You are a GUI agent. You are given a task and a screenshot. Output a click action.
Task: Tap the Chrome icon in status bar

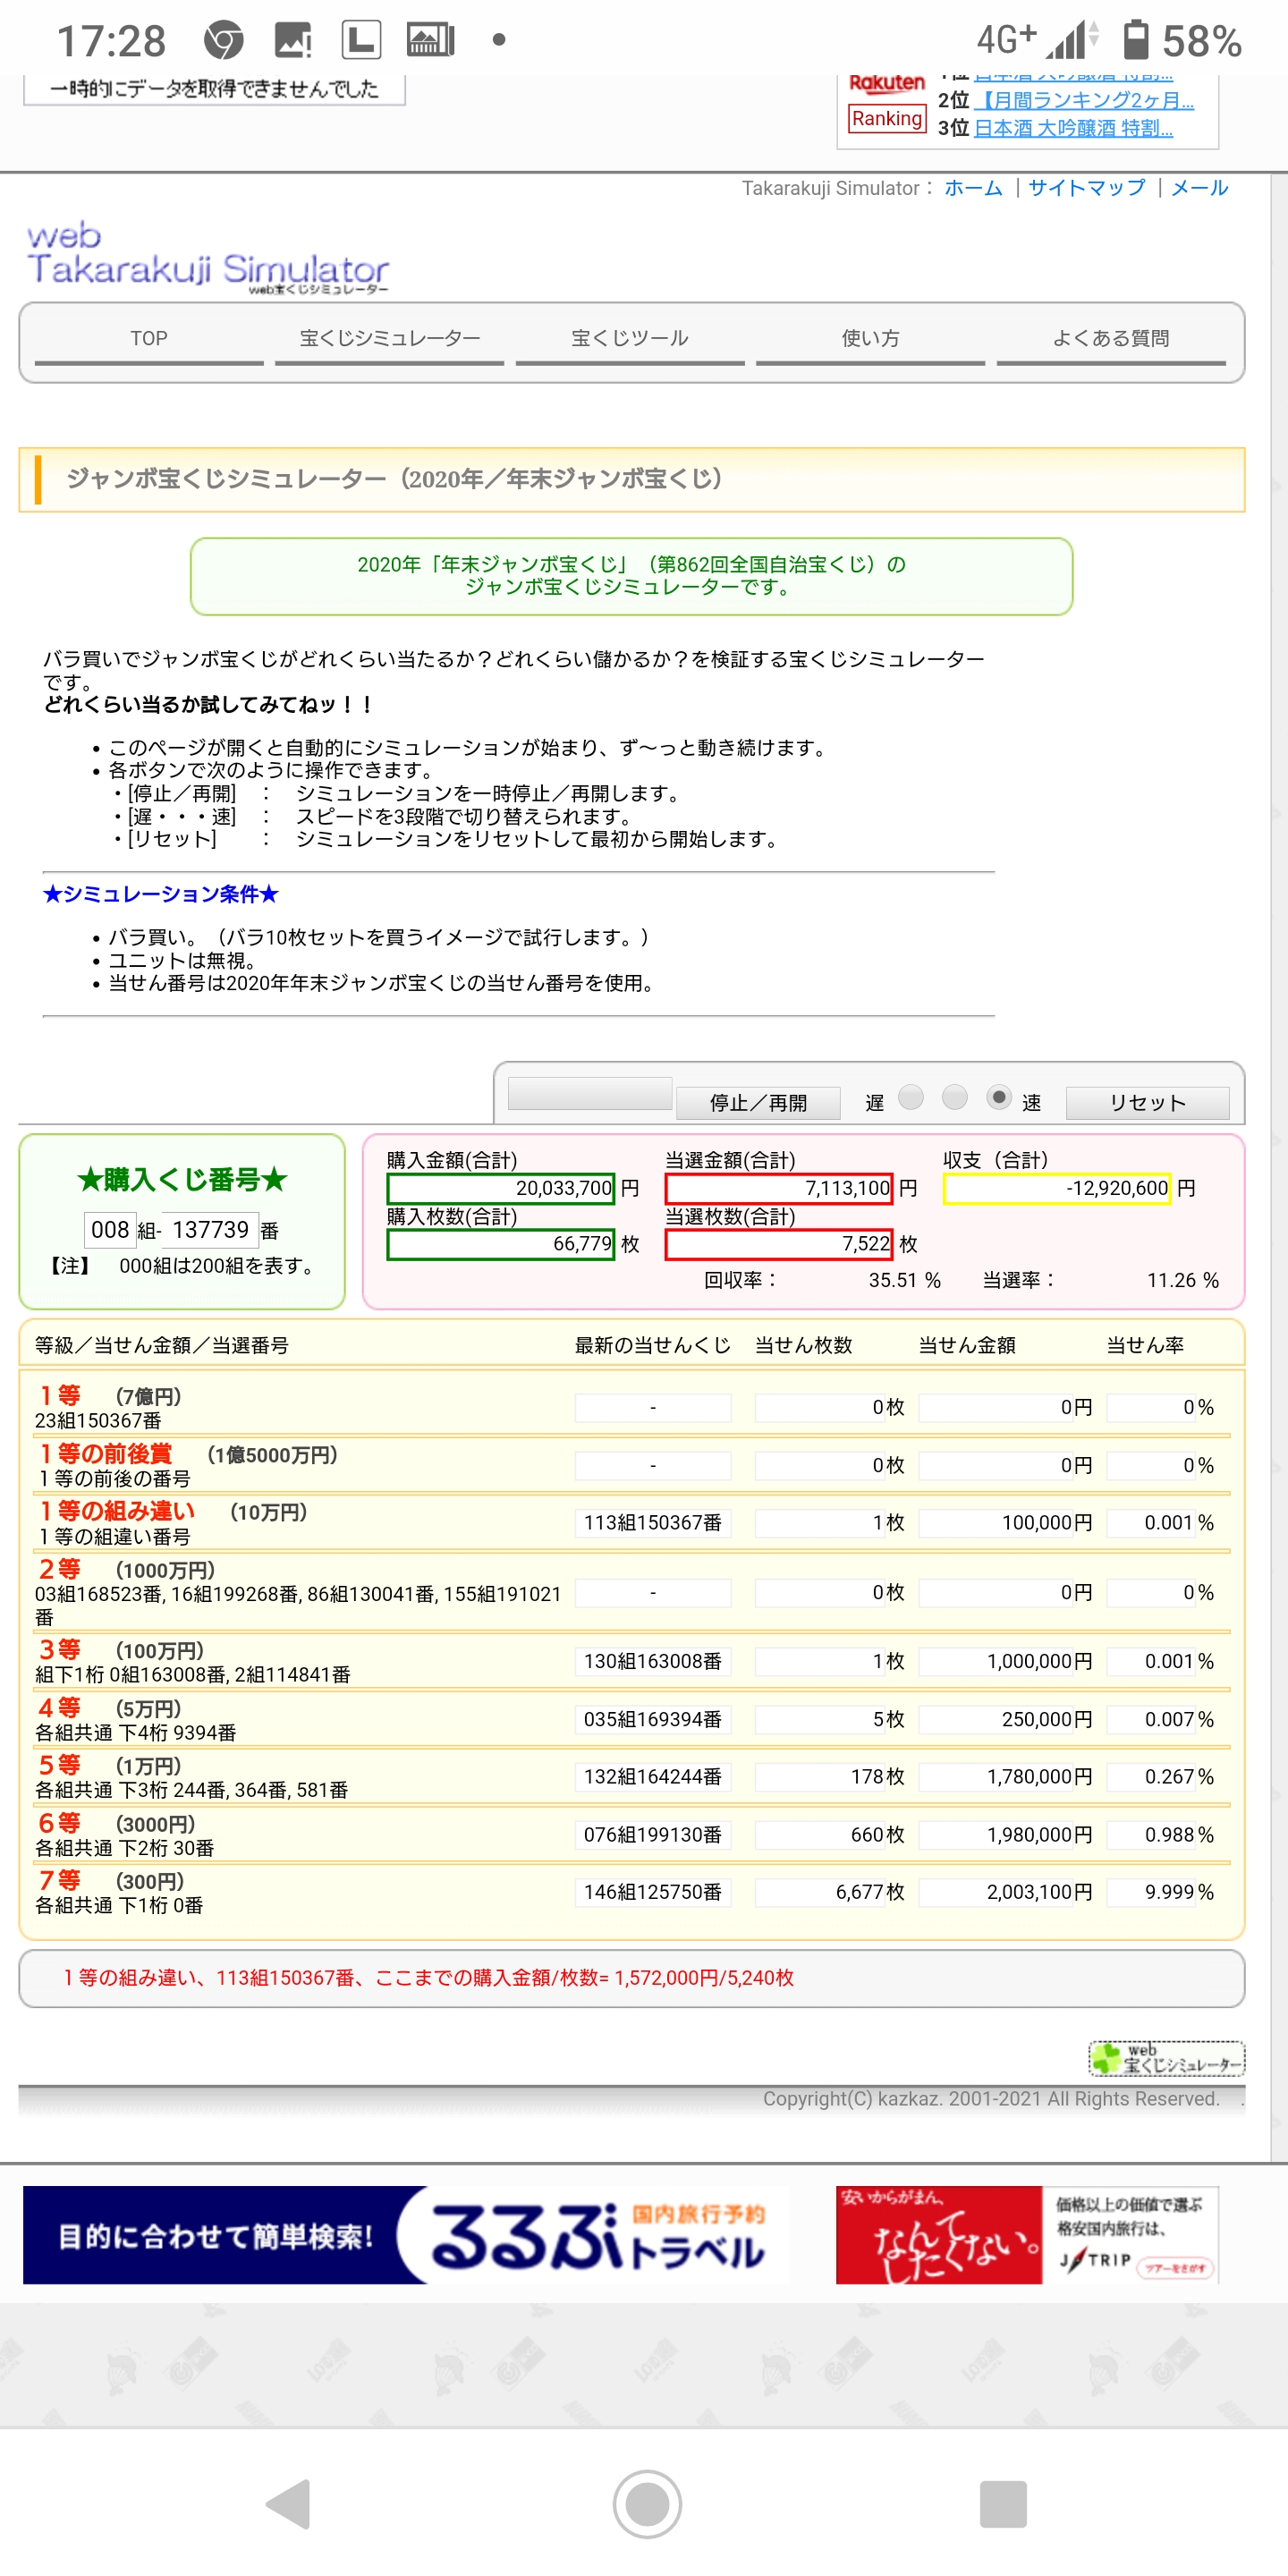pos(224,41)
